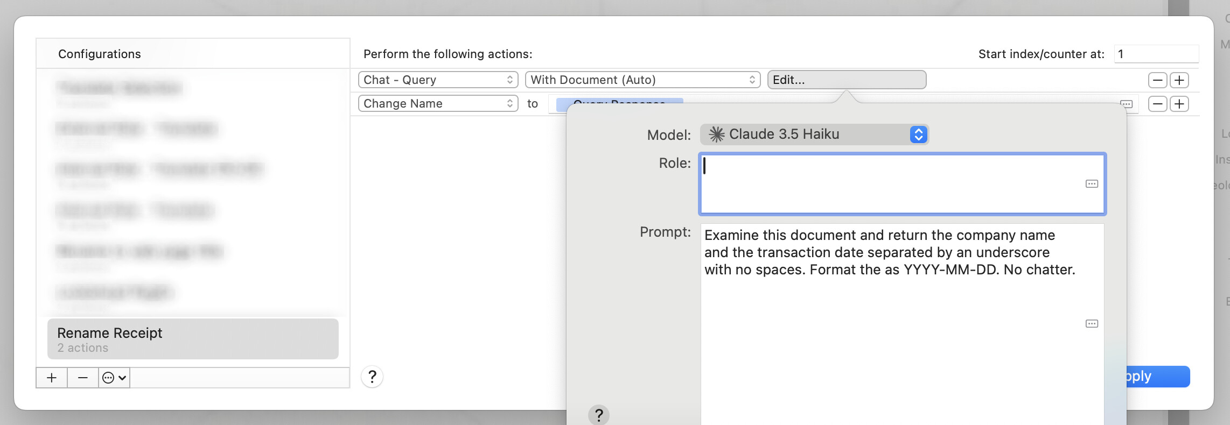Add a new configuration with the plus button
This screenshot has width=1230, height=425.
(52, 378)
